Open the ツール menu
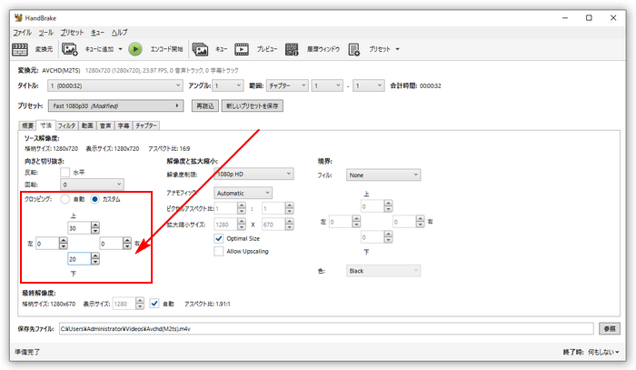The image size is (636, 370). 45,33
